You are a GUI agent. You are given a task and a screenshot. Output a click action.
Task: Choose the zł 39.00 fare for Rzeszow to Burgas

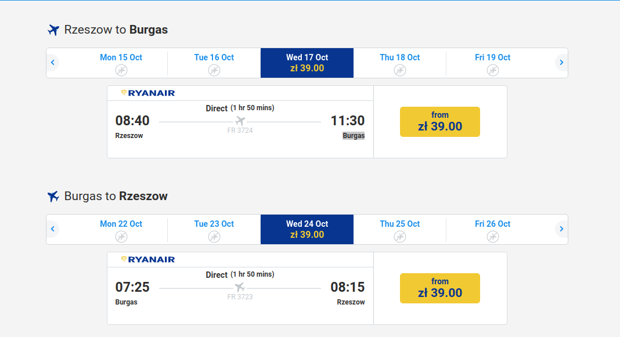click(x=439, y=122)
